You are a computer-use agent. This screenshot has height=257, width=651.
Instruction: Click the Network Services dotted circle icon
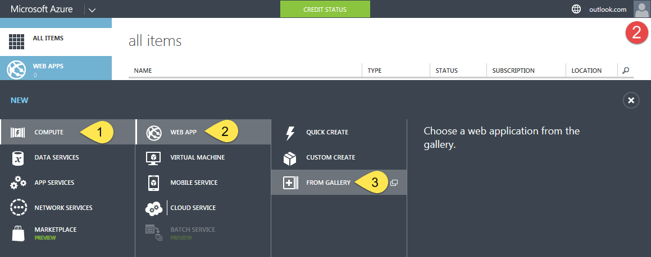19,208
